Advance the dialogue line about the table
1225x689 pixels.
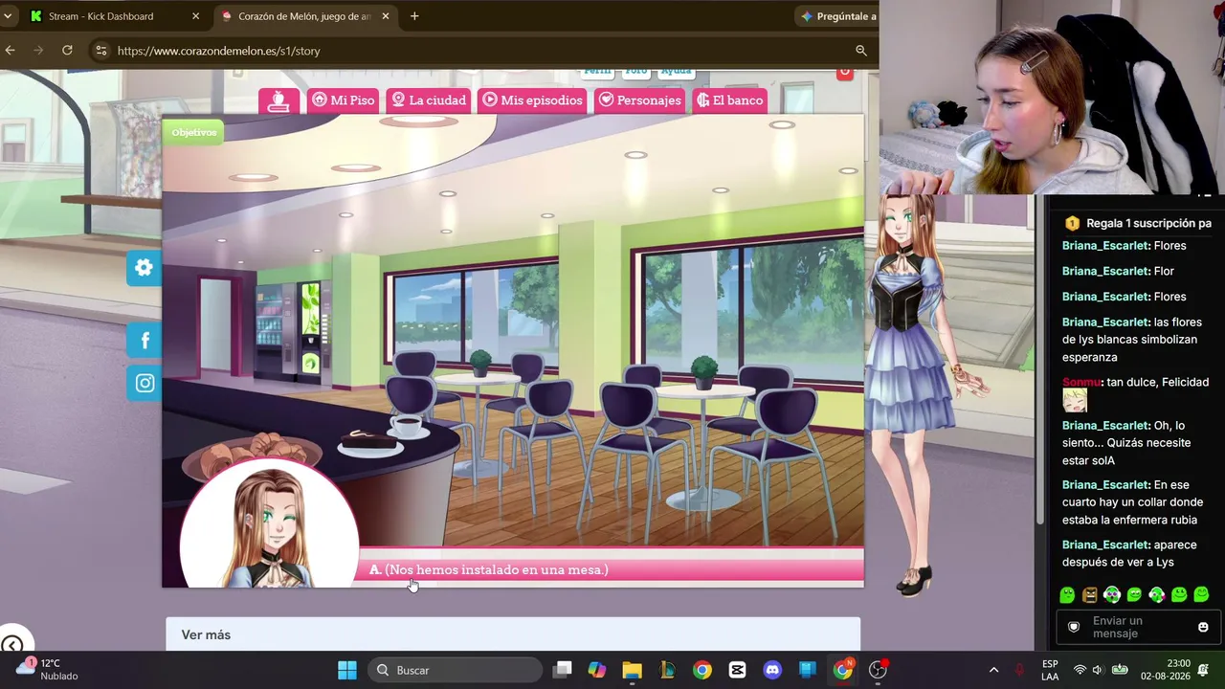coord(612,569)
